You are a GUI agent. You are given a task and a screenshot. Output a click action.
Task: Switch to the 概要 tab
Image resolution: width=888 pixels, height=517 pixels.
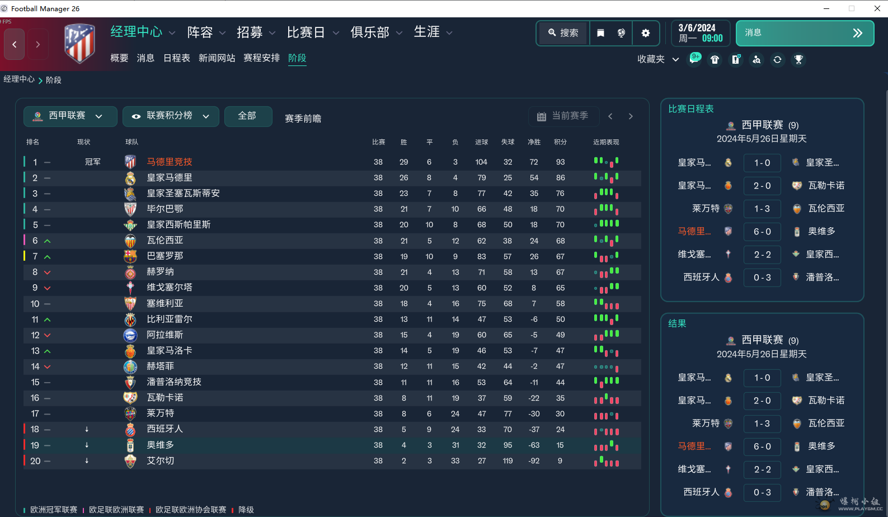tap(119, 58)
